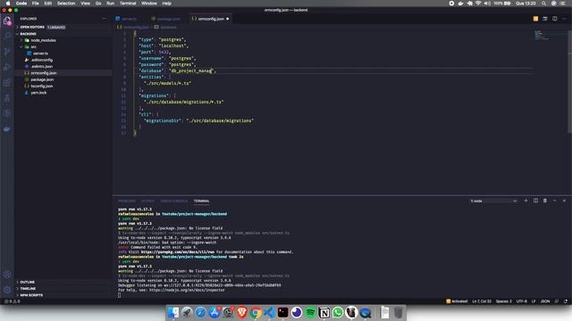Viewport: 572px width, 321px height.
Task: Click UTF-8 encoding in status bar
Action: pyautogui.click(x=522, y=301)
